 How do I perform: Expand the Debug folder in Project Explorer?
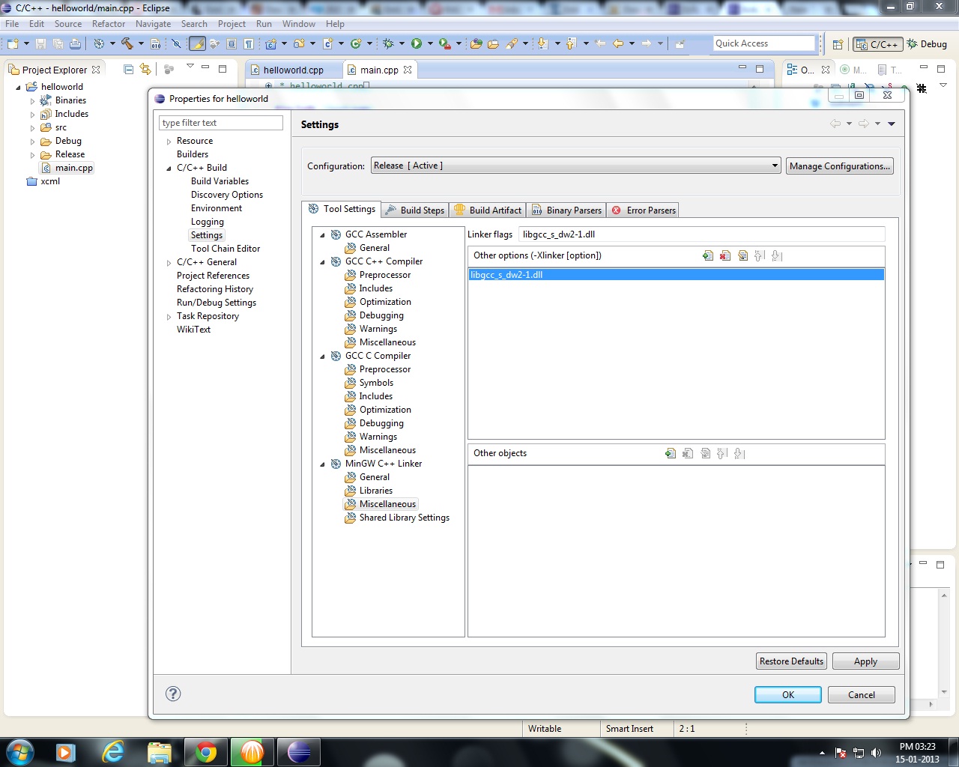[32, 141]
